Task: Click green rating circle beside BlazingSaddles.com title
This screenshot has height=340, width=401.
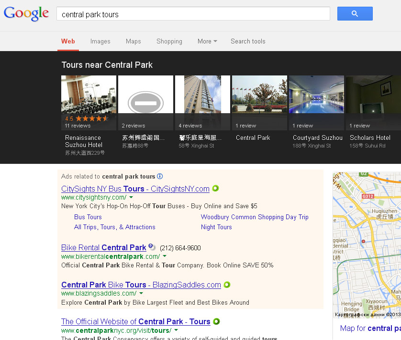Action: pyautogui.click(x=227, y=284)
